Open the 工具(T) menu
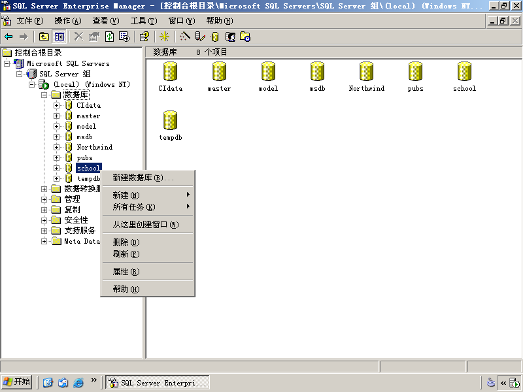This screenshot has height=392, width=523. 144,21
